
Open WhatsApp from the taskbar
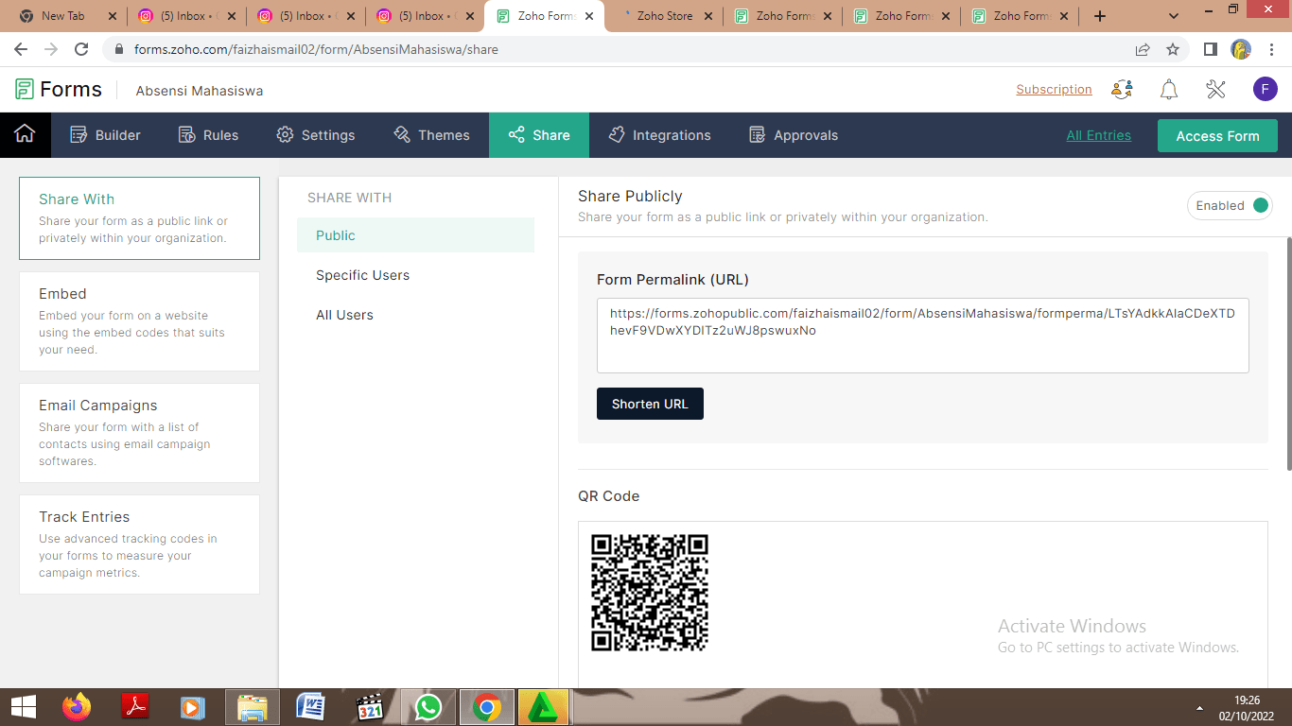point(428,707)
